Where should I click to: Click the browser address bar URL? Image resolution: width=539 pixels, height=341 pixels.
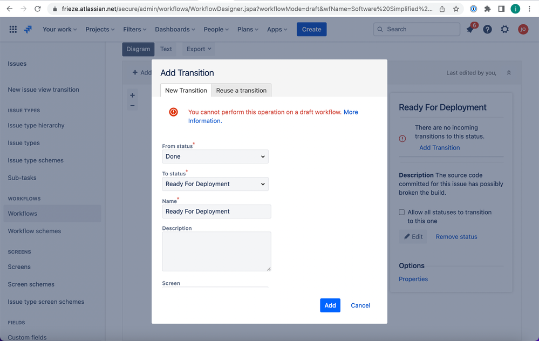point(247,9)
